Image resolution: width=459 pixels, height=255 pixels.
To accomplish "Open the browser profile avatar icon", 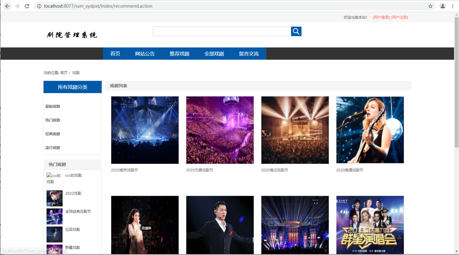I will [x=443, y=6].
